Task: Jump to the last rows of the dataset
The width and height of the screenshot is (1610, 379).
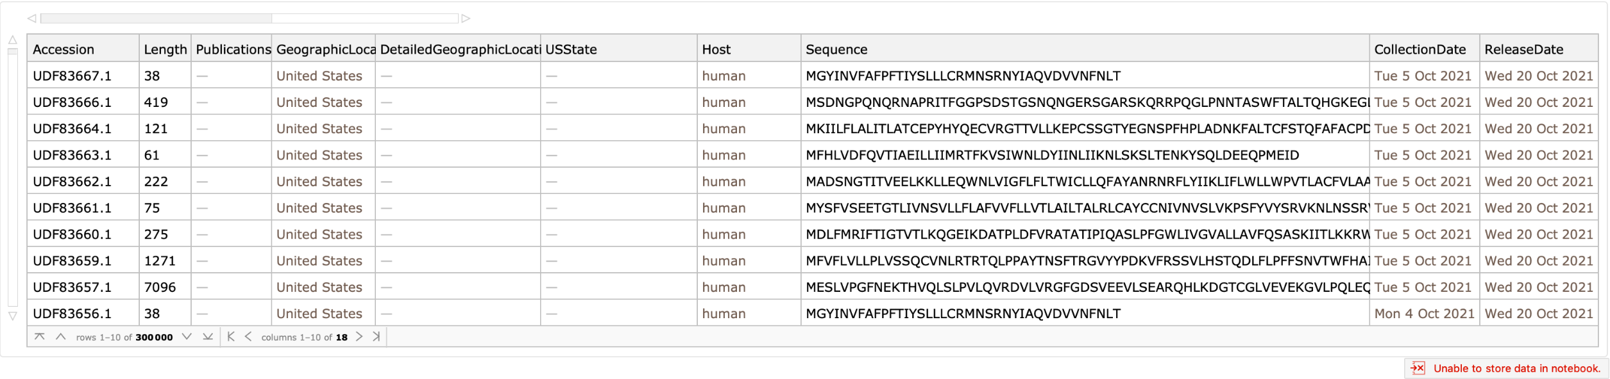Action: point(208,337)
